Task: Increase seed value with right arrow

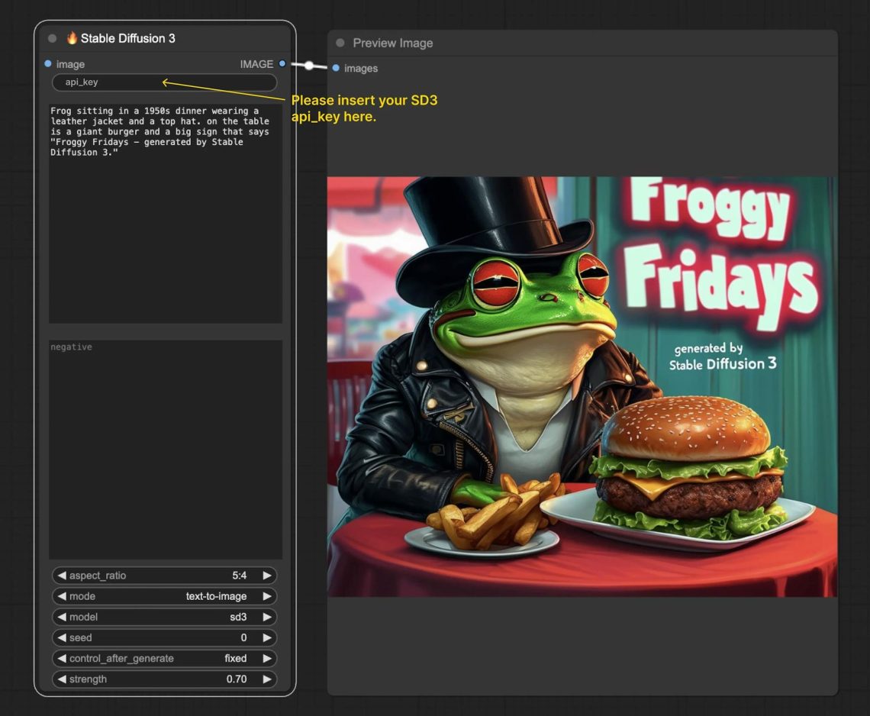Action: [267, 637]
